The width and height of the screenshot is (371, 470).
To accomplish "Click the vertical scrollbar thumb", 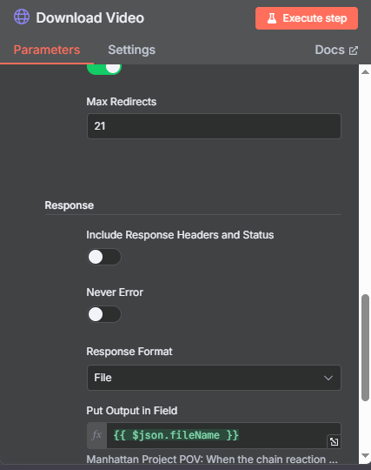I will click(x=365, y=347).
